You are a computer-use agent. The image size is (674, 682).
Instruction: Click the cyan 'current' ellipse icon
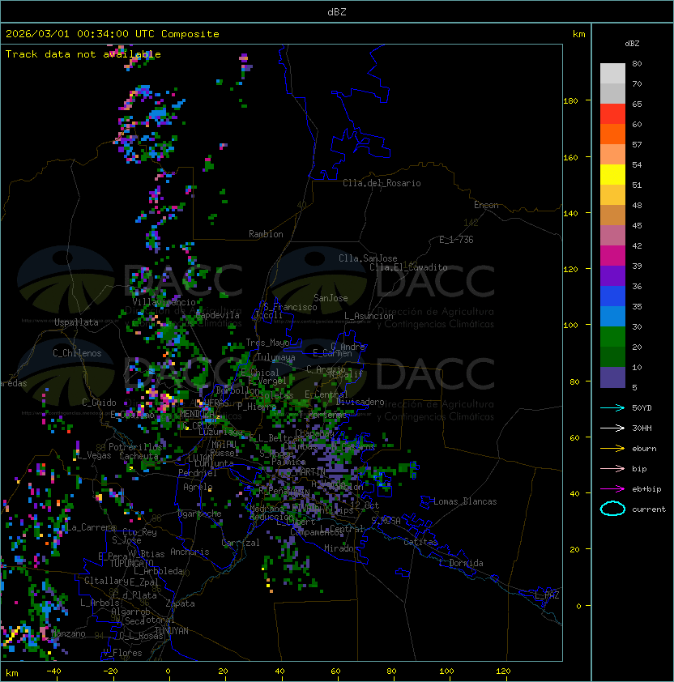(x=612, y=509)
